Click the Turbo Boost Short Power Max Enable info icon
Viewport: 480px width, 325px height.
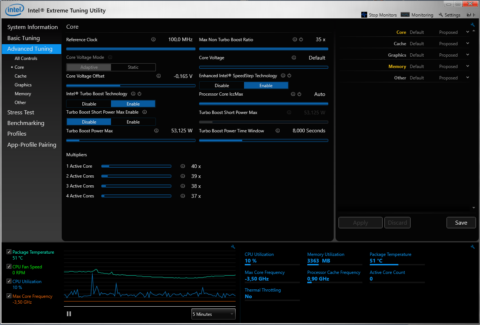[x=144, y=112]
